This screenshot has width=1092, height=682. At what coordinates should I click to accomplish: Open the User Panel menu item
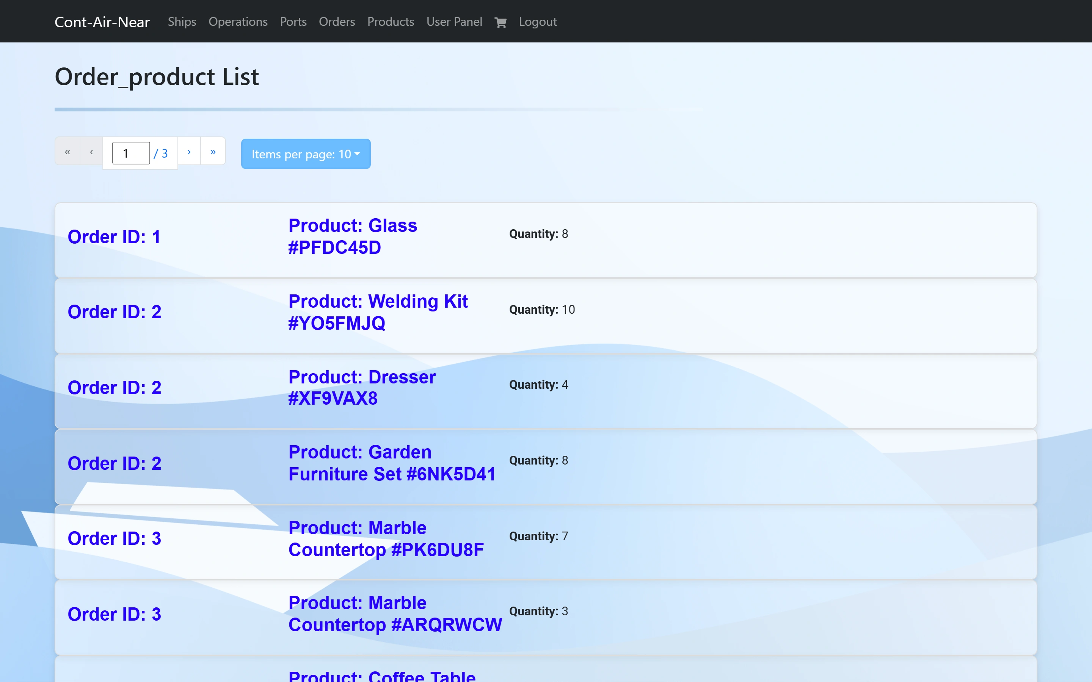tap(454, 22)
